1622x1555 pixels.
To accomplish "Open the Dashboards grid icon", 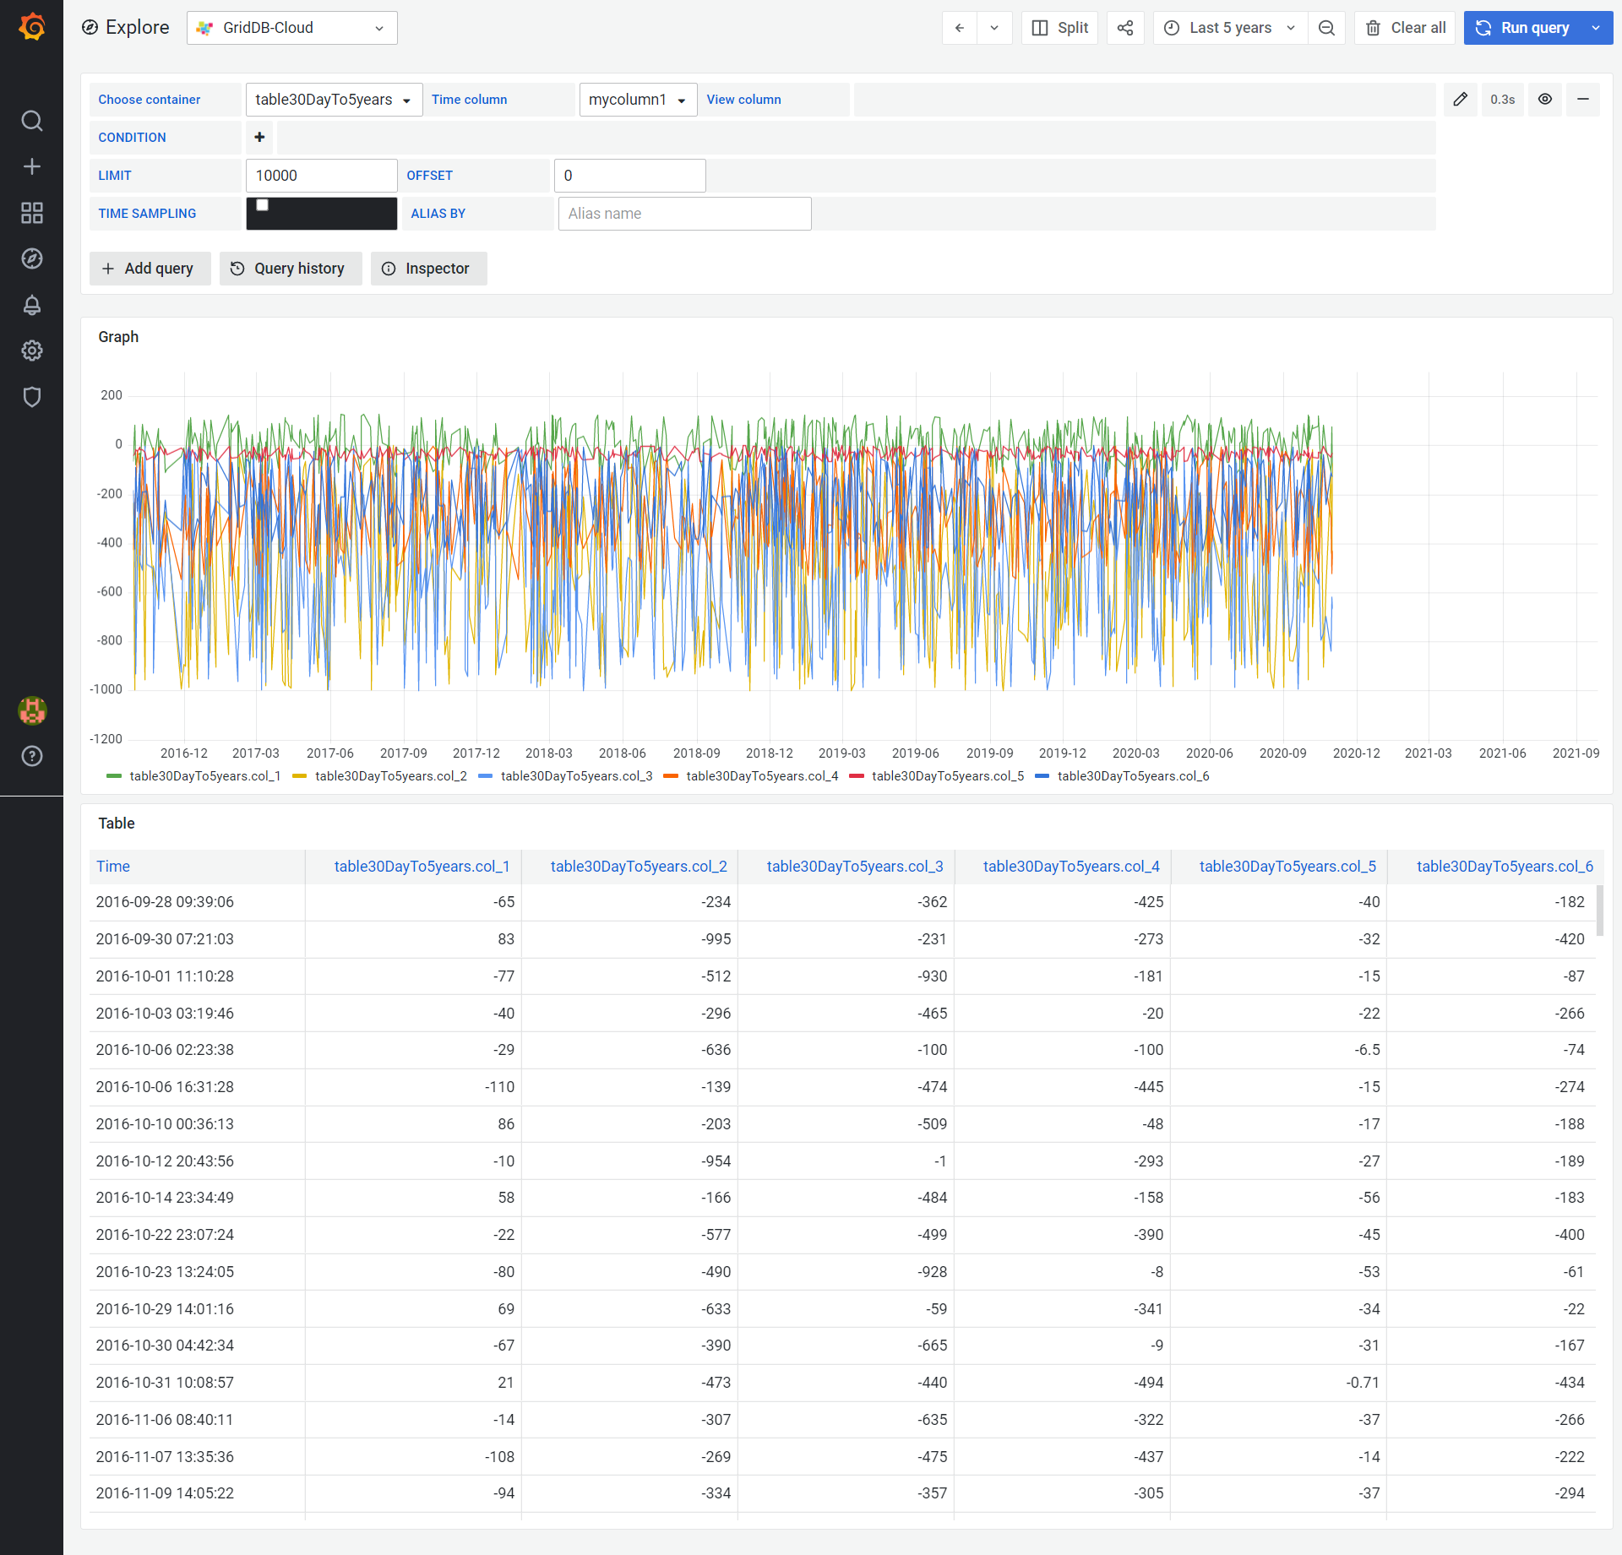I will 31,213.
